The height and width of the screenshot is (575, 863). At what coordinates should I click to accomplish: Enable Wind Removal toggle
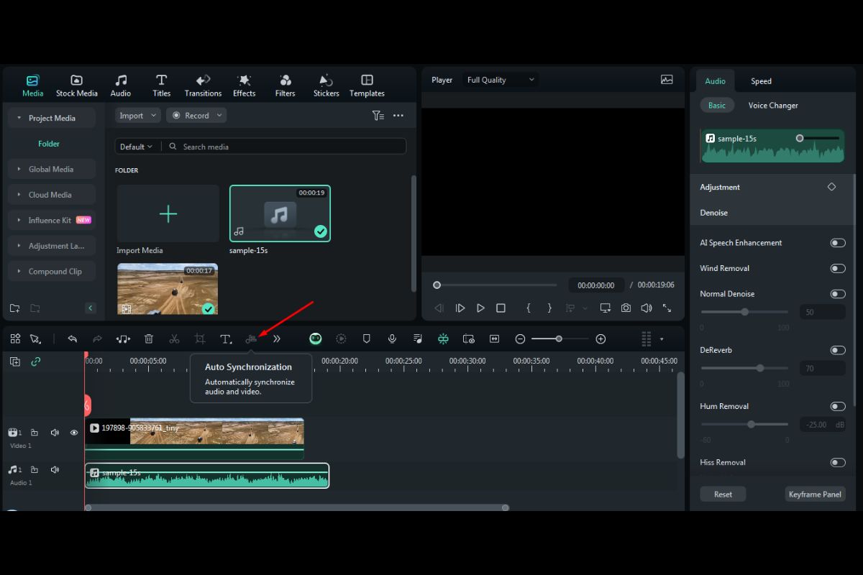tap(838, 268)
